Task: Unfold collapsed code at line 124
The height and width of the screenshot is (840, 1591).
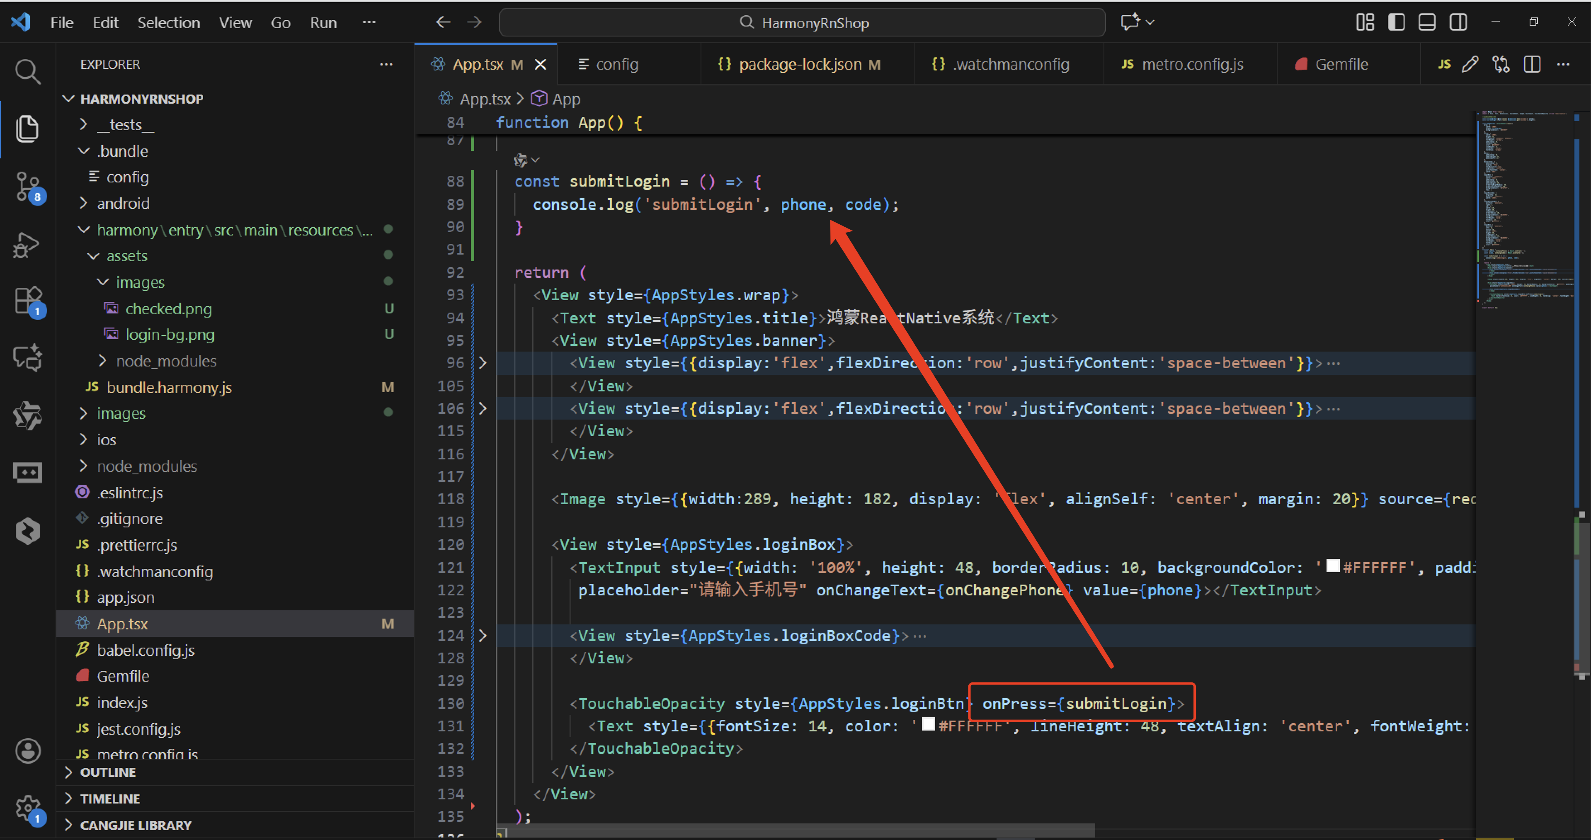Action: tap(483, 636)
